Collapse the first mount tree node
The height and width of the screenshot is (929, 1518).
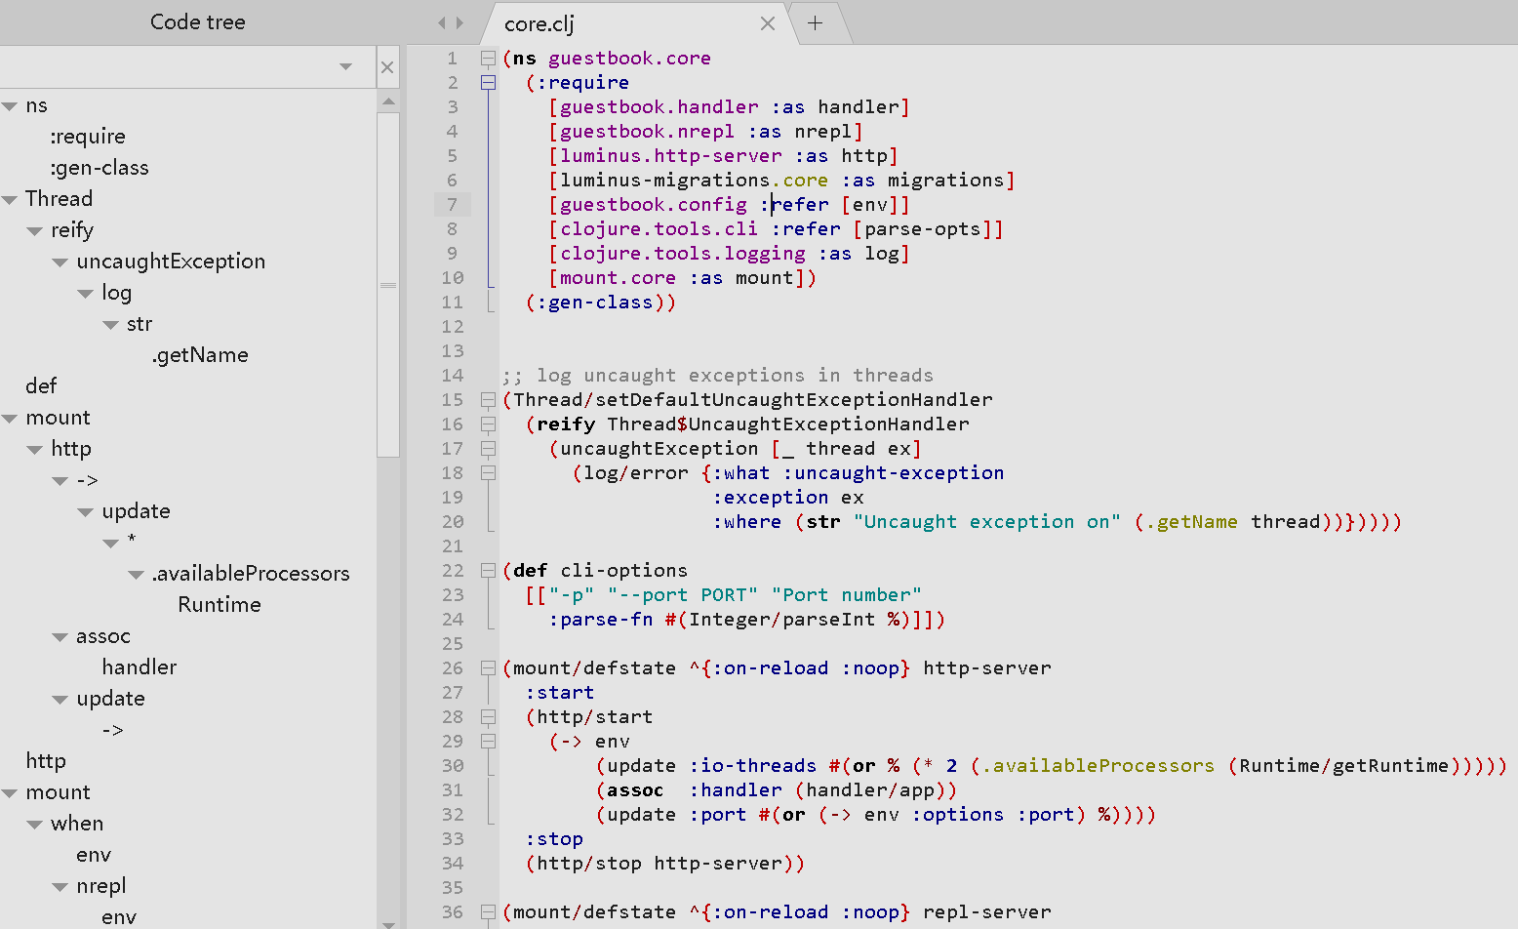click(x=10, y=419)
